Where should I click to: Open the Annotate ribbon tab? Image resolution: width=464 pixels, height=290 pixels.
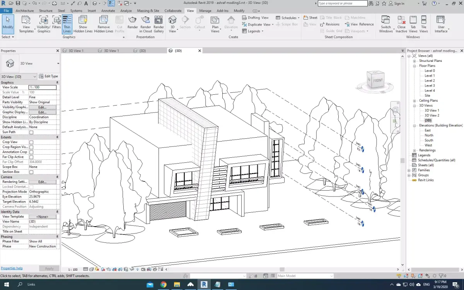tap(108, 11)
